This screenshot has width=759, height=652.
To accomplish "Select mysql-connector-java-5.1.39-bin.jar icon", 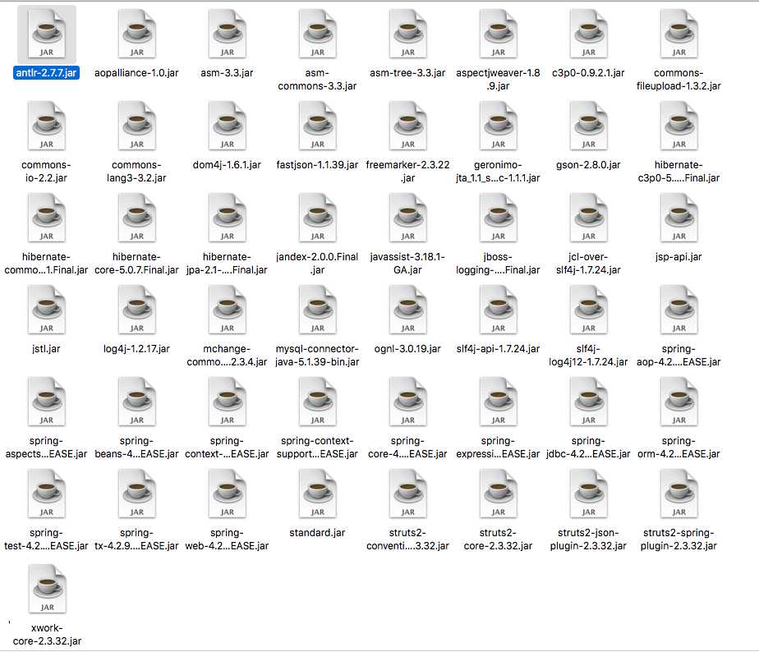I will (318, 310).
